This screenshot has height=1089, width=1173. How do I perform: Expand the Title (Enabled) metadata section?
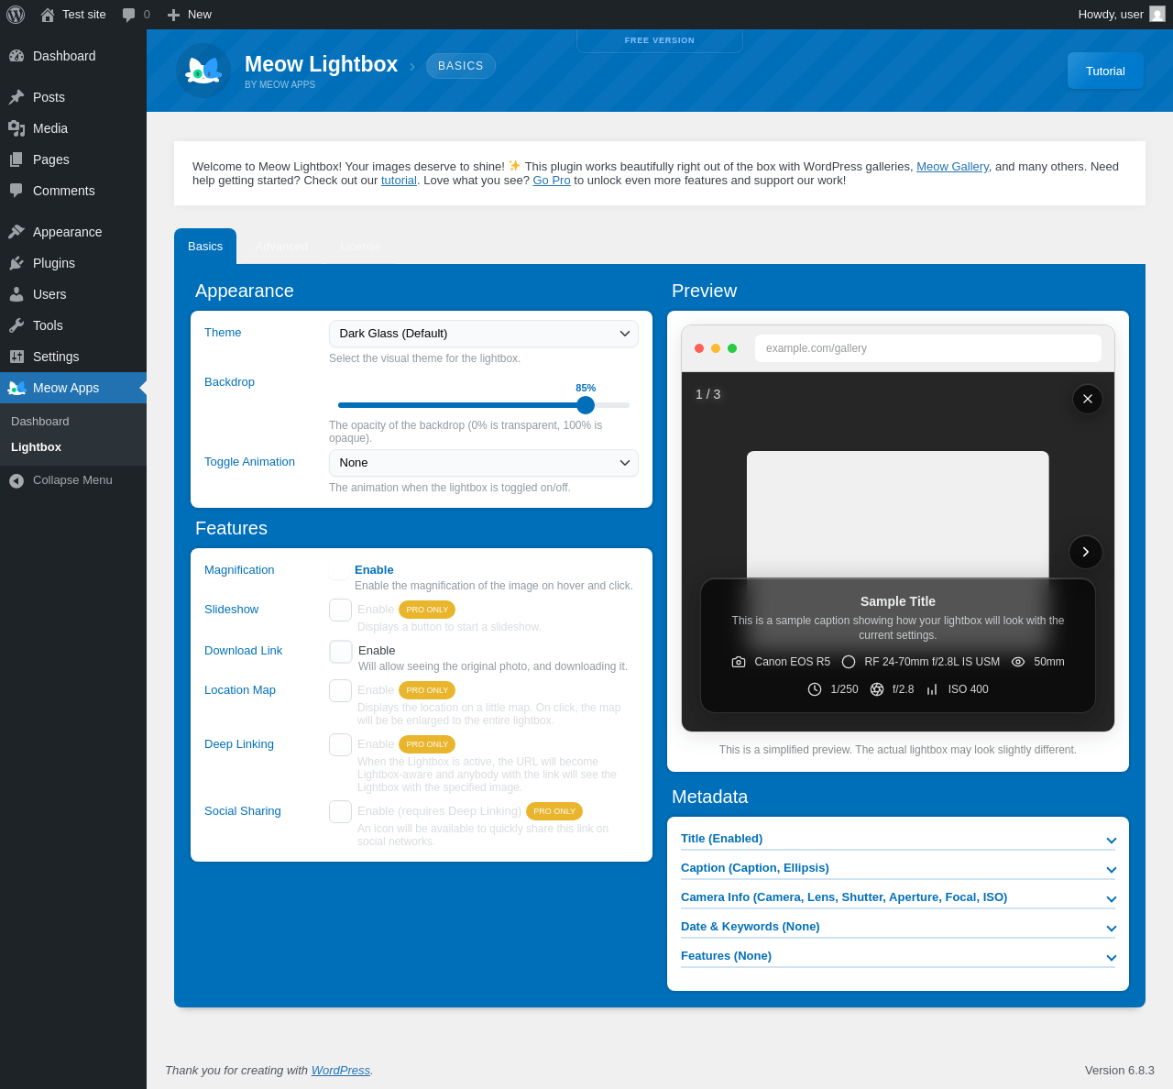[898, 839]
